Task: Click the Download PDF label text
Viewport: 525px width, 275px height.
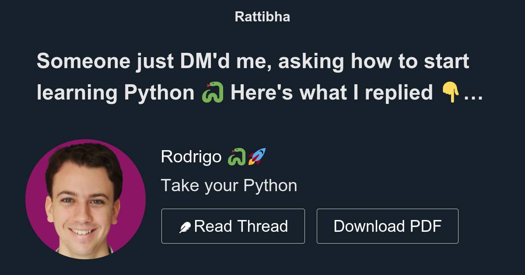Action: coord(387,226)
